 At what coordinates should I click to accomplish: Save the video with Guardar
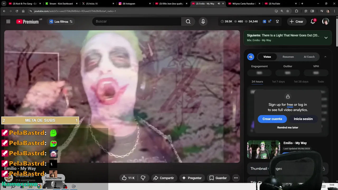pyautogui.click(x=218, y=178)
